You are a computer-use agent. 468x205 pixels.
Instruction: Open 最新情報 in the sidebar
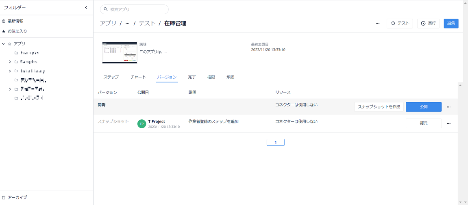tap(15, 21)
